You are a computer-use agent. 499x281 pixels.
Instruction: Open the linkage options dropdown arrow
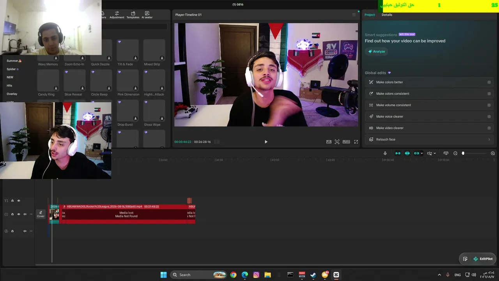tap(421, 153)
